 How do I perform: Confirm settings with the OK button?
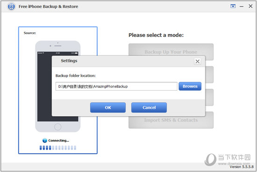pyautogui.click(x=108, y=107)
